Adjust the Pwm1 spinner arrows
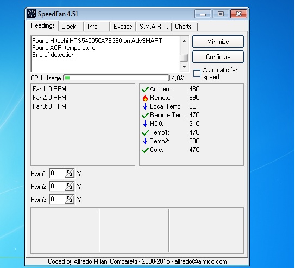This screenshot has height=268, width=295. [x=70, y=173]
